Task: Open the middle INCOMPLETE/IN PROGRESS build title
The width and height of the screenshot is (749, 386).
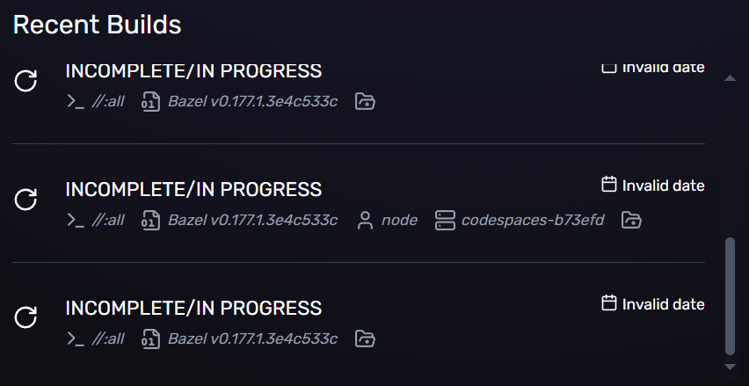Action: tap(193, 189)
